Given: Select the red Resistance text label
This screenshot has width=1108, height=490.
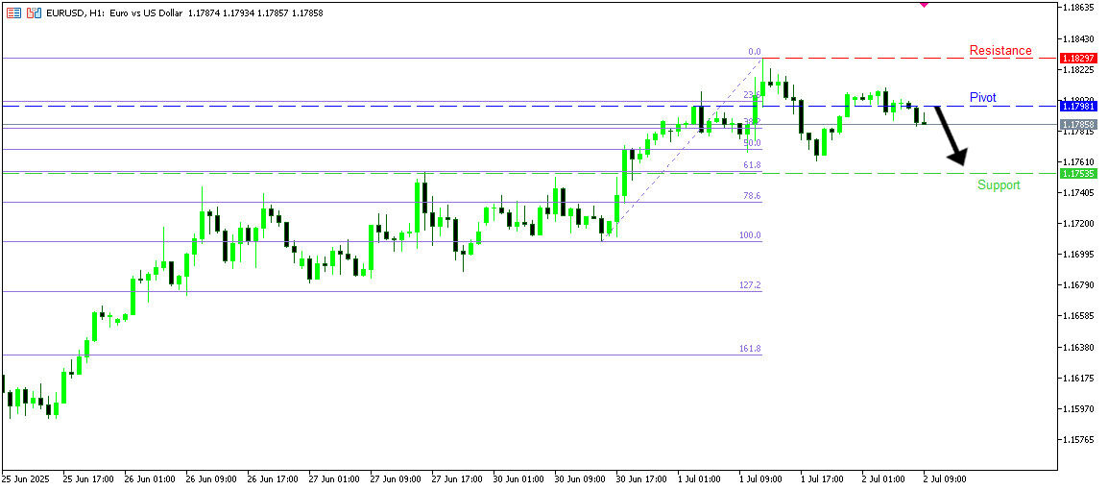Looking at the screenshot, I should tap(1000, 51).
